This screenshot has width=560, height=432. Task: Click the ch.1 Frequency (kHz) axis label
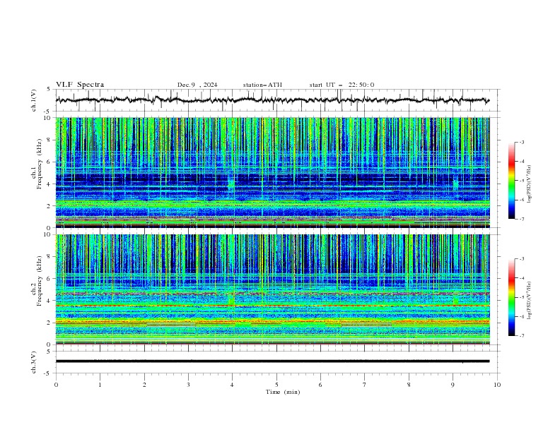[37, 164]
